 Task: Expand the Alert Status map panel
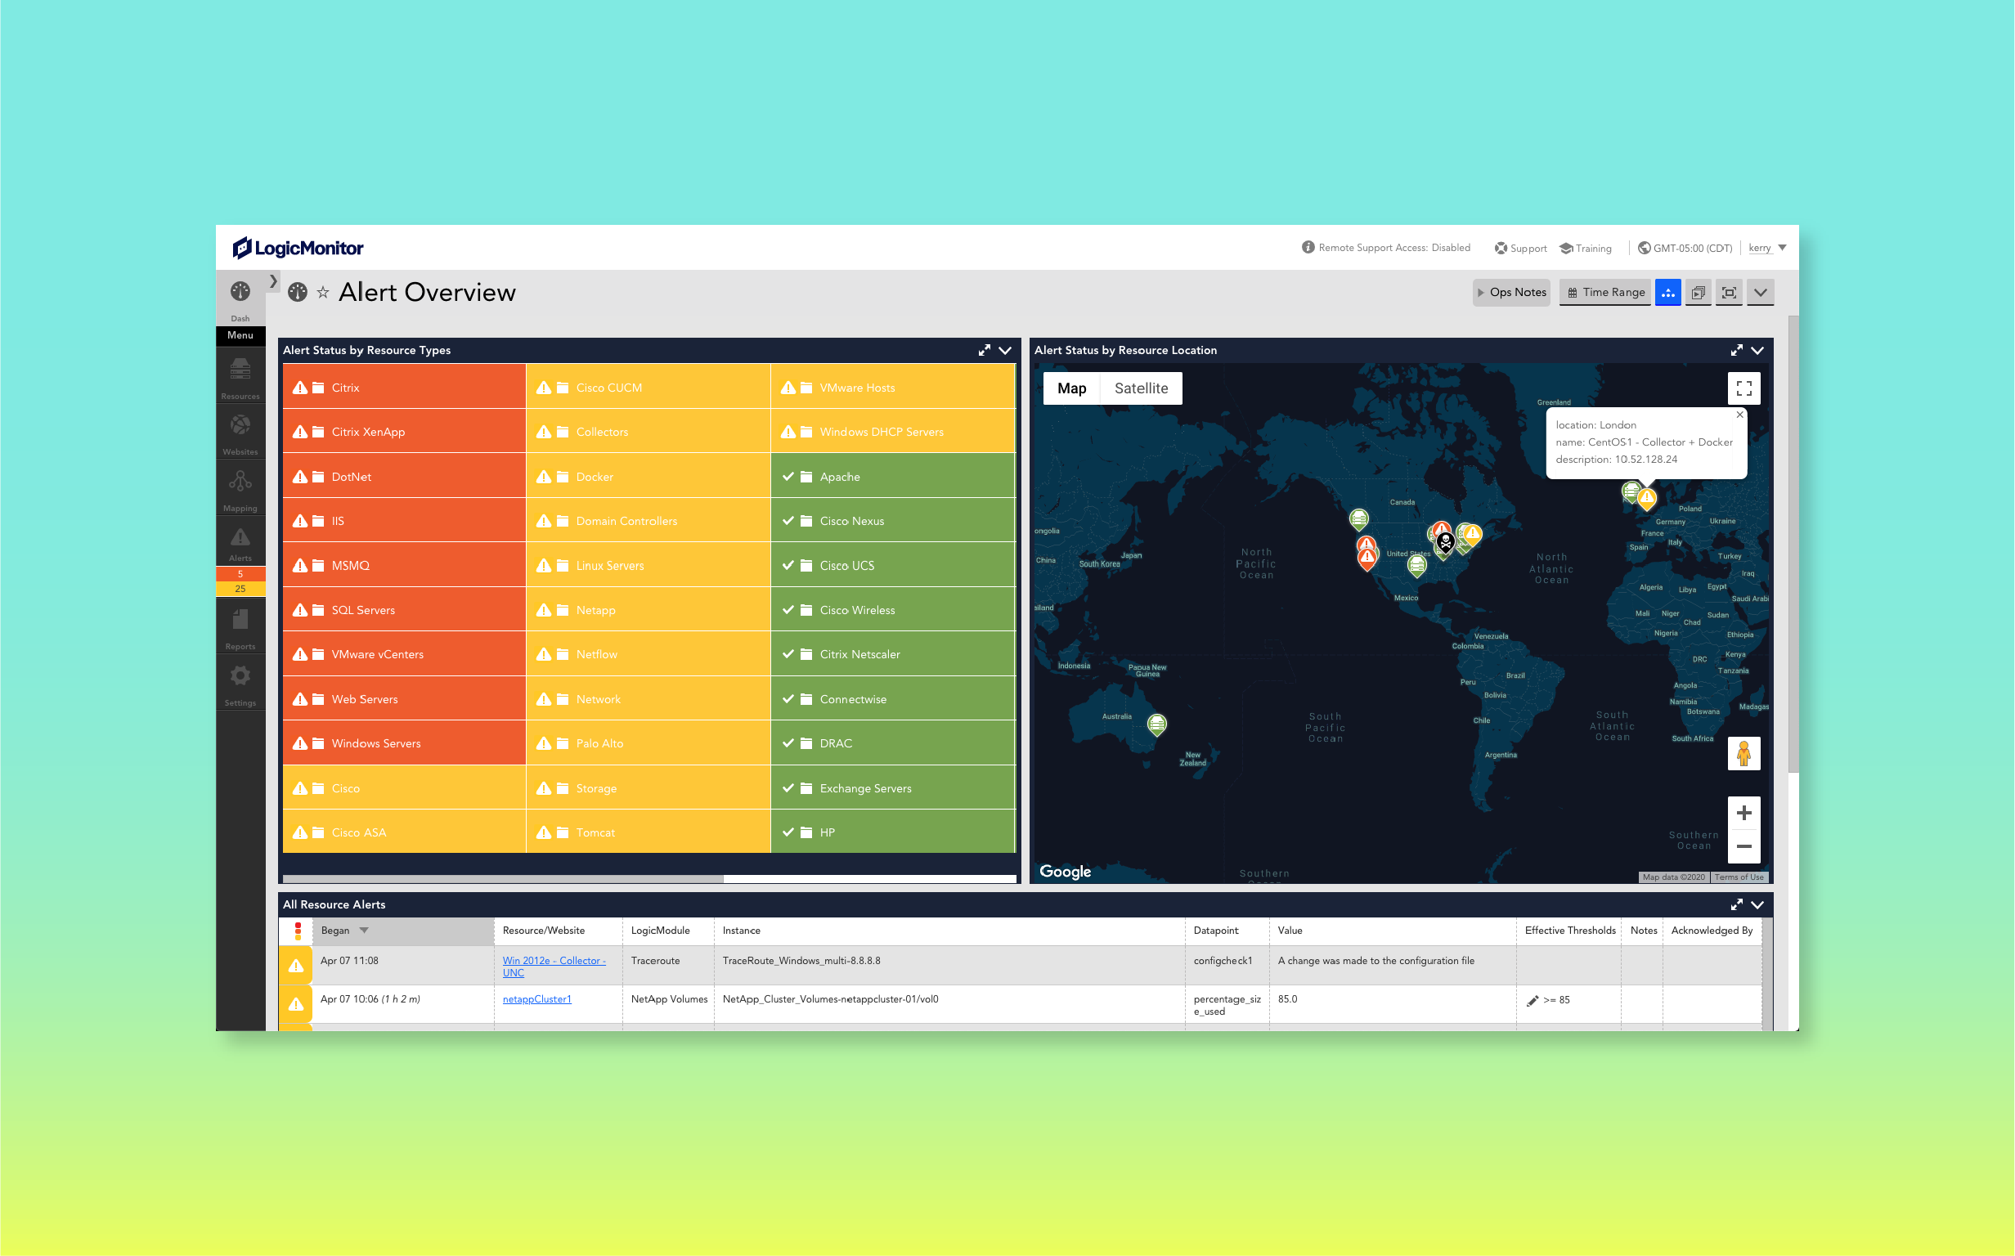tap(1736, 350)
